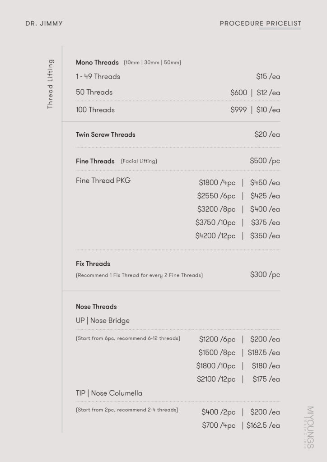This screenshot has height=462, width=327.
Task: Click the 50 Threads row label
Action: click(x=94, y=92)
